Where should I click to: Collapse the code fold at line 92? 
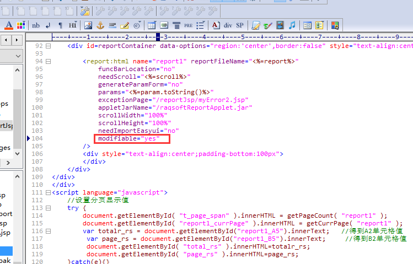(49, 46)
